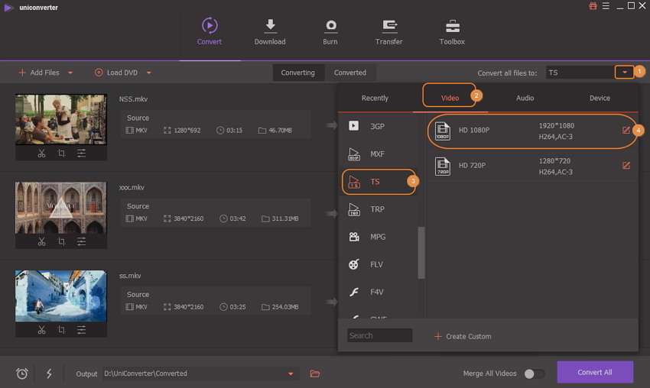Open the Burn section
650x388 pixels.
[x=330, y=31]
